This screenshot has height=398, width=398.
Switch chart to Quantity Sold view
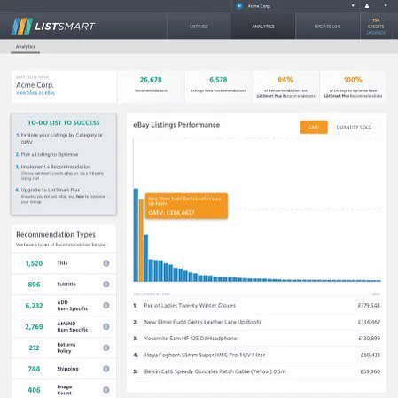click(354, 127)
